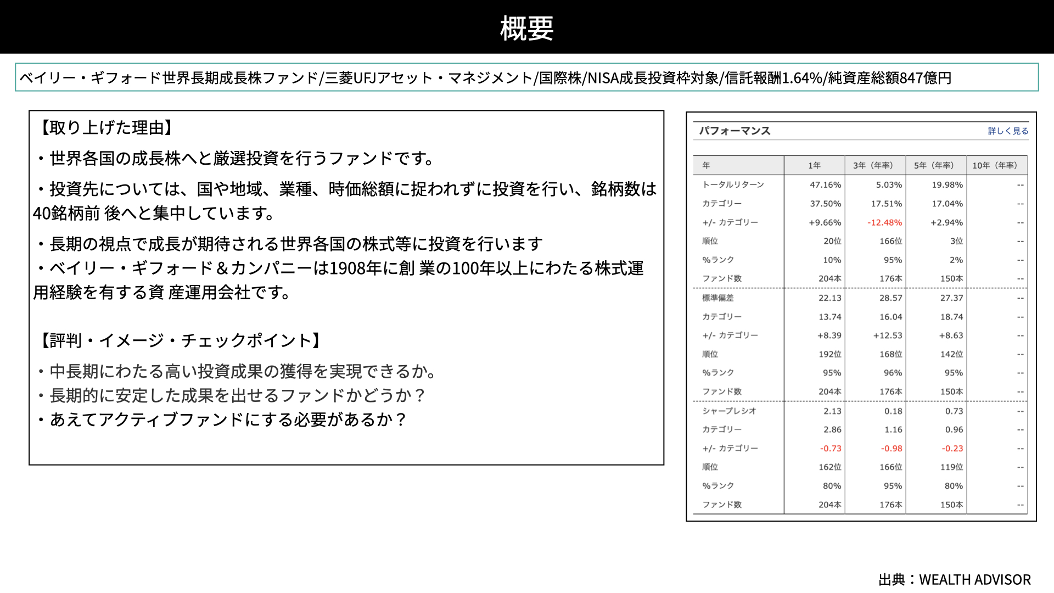This screenshot has width=1054, height=593.
Task: Click the line 長期的に安定した成果を出せるファンドかどうか？
Action: [232, 395]
